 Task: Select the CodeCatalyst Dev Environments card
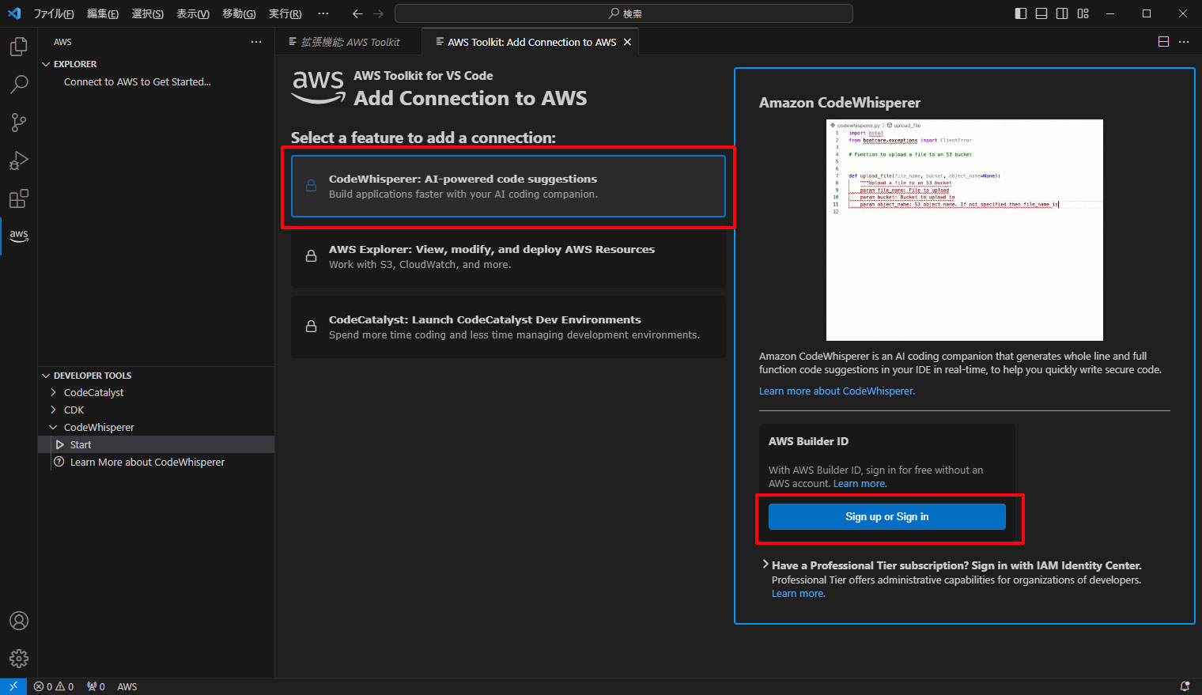click(x=508, y=327)
